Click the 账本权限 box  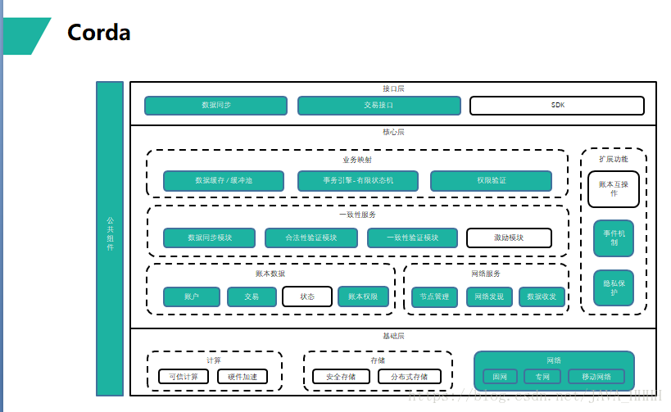pos(363,297)
